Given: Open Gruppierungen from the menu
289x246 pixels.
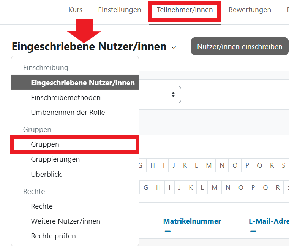Looking at the screenshot, I should pos(55,159).
